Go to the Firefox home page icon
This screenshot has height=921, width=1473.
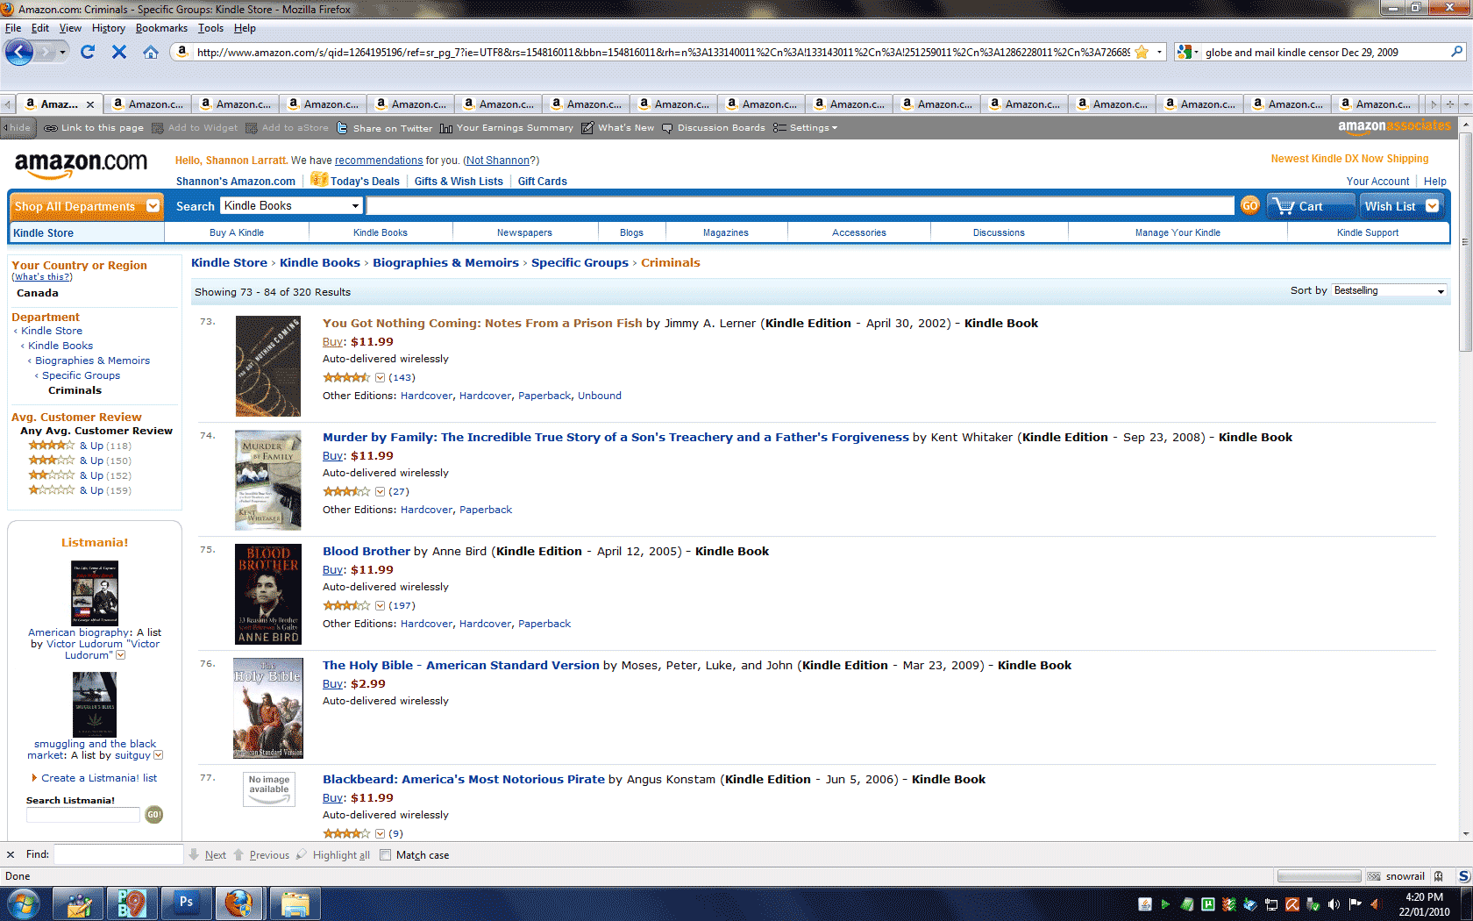(151, 52)
